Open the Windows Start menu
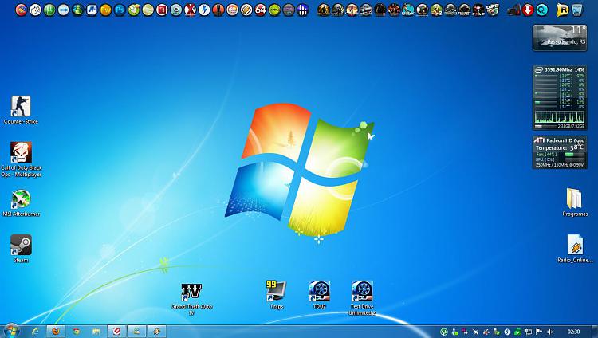Viewport: 598px width, 338px height. tap(11, 331)
